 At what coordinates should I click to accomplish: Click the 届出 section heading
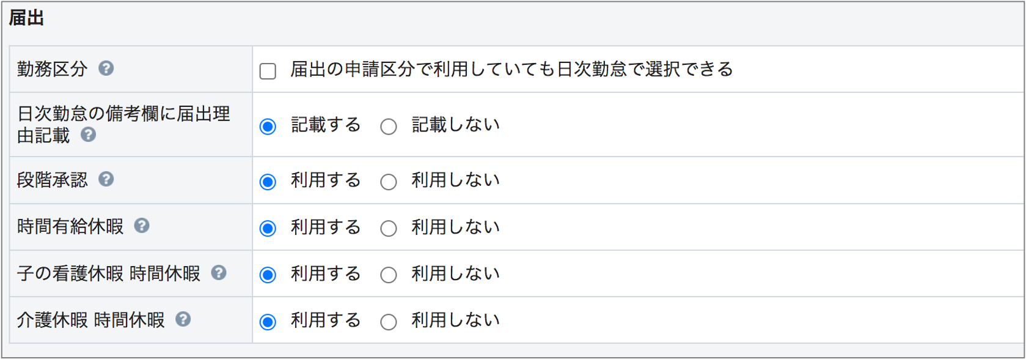(26, 18)
